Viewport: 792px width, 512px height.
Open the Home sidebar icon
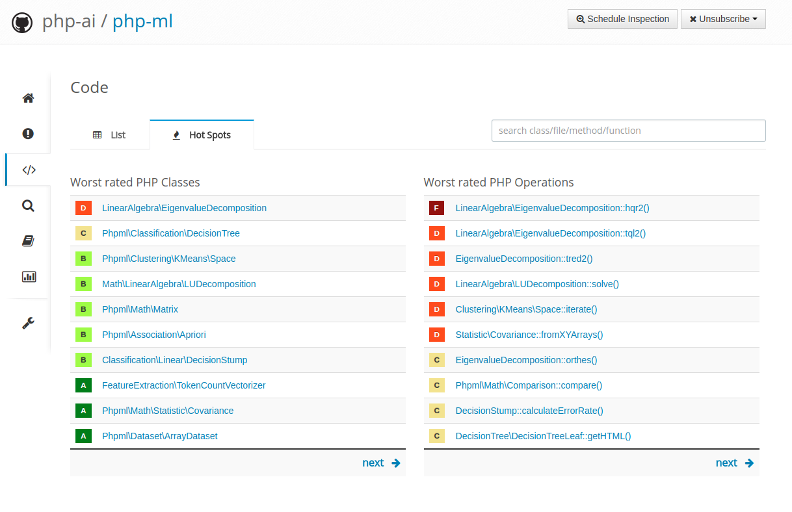point(28,98)
